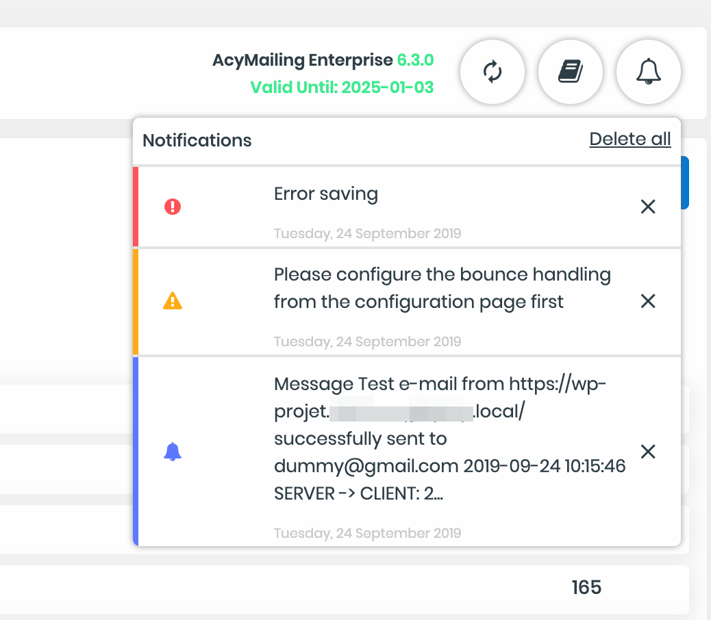711x620 pixels.
Task: Click the date under Error saving
Action: 367,233
